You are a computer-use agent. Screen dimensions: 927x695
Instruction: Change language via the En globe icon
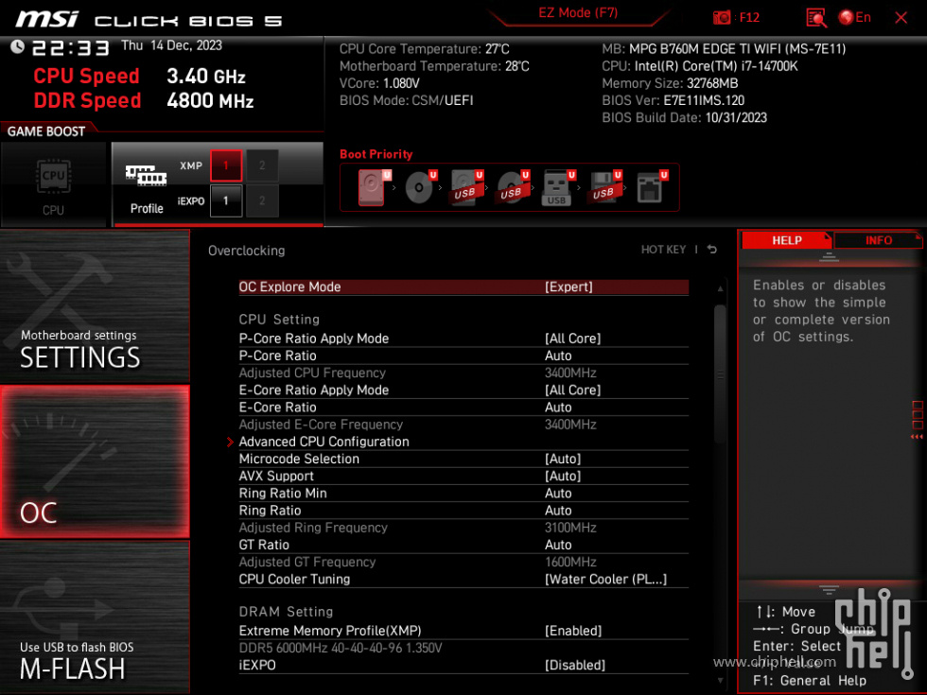click(855, 17)
